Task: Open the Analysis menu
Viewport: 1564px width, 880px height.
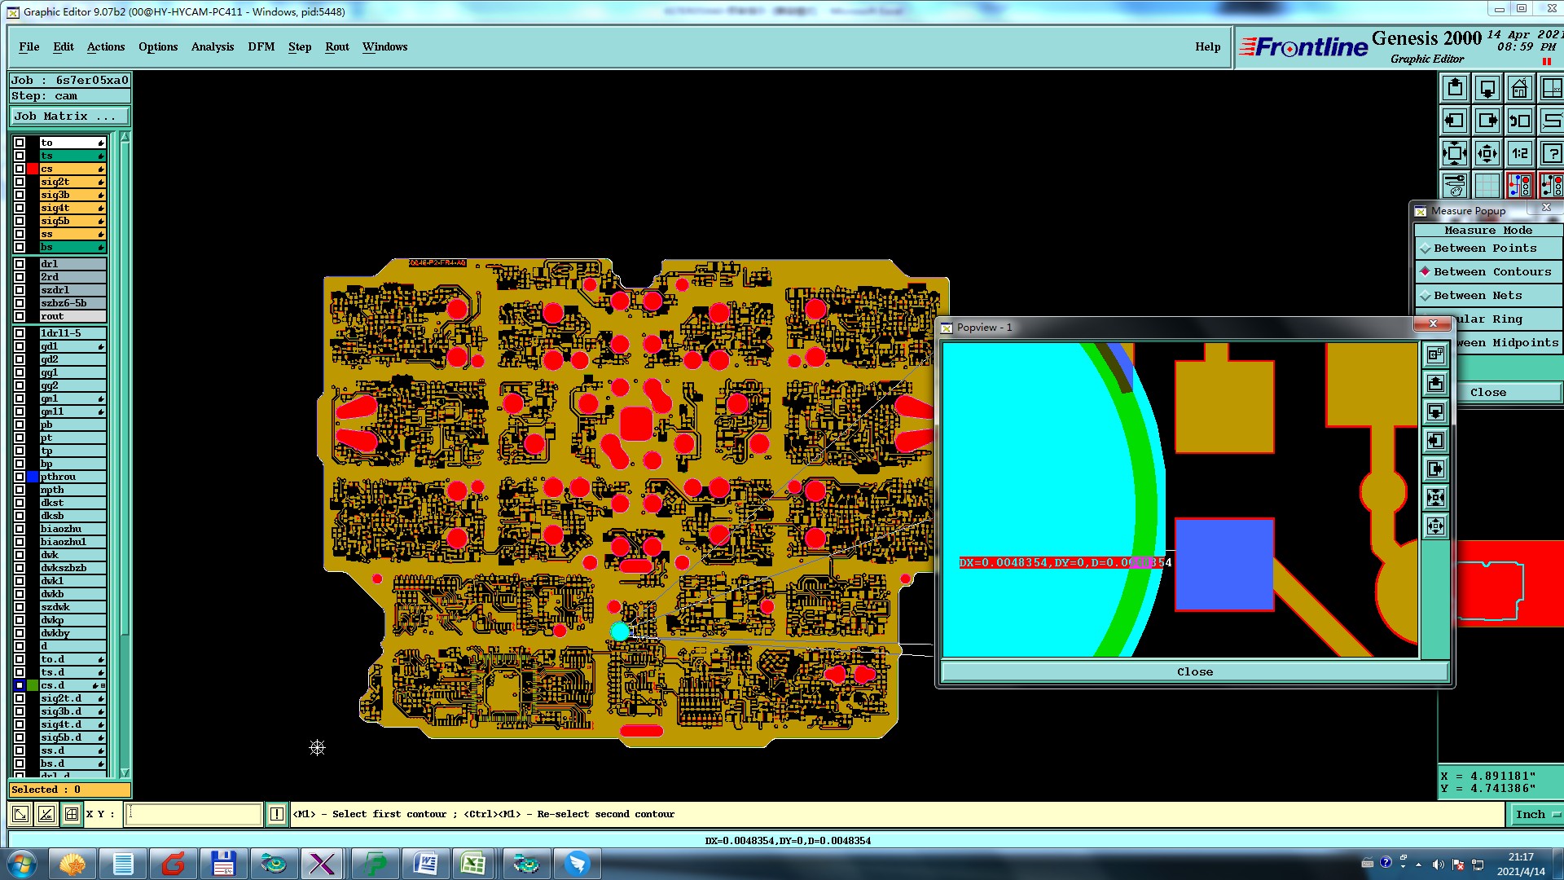Action: [212, 47]
